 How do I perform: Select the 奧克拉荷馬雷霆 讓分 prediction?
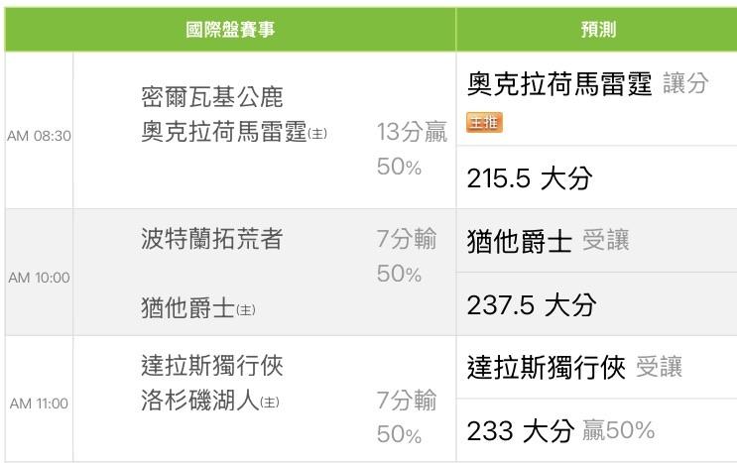coord(587,85)
